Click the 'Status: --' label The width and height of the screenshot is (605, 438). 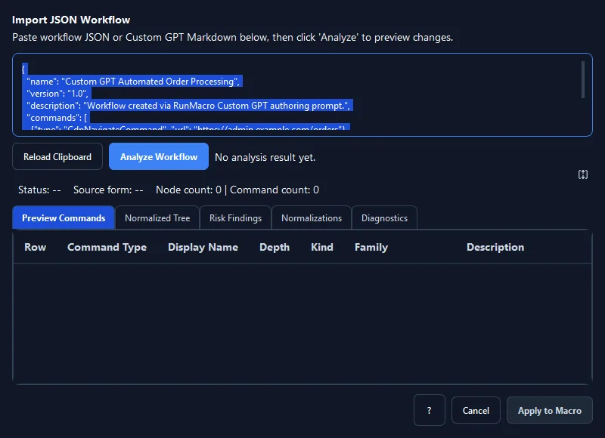(39, 190)
